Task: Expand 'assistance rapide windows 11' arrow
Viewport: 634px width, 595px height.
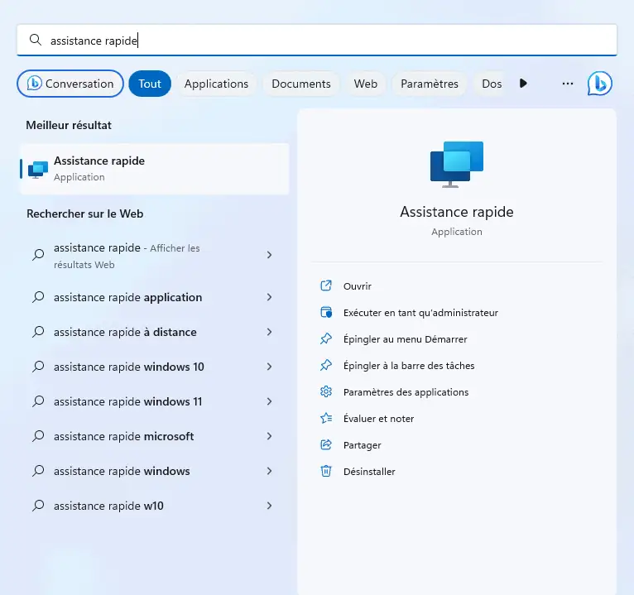Action: (x=269, y=401)
